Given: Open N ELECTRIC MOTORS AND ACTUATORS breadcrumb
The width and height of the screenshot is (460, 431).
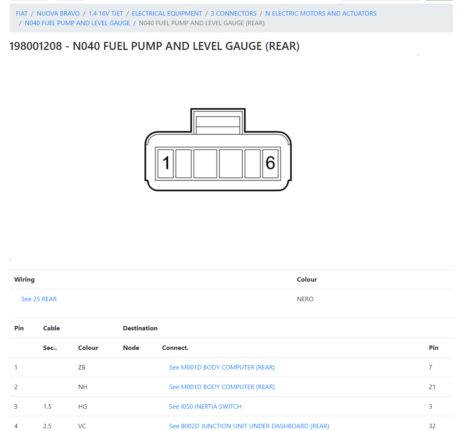Looking at the screenshot, I should tap(321, 14).
